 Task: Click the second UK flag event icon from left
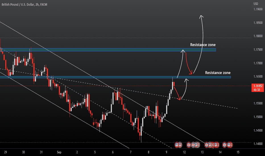point(193,145)
